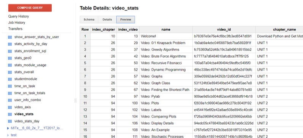303x138 pixels.
Task: Click the table icon beside stats_enrollment_sql
Action: point(10,51)
